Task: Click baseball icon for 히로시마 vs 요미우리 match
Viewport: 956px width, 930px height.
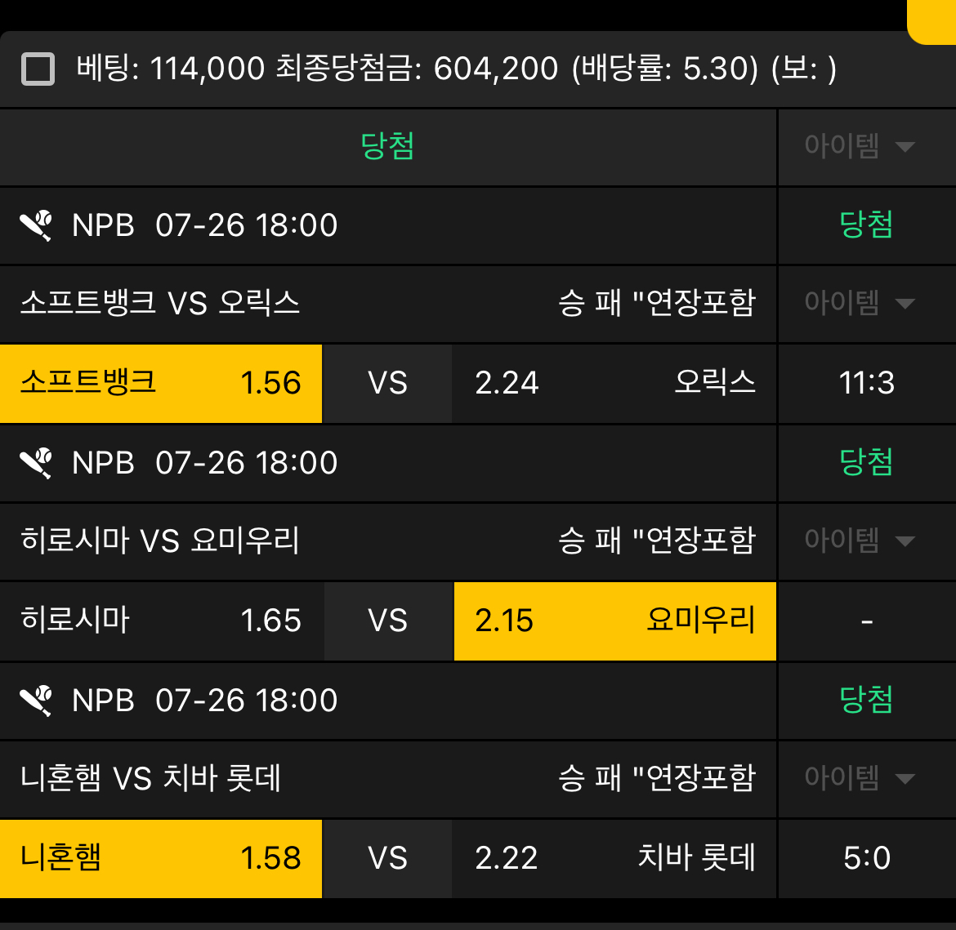Action: (x=36, y=463)
